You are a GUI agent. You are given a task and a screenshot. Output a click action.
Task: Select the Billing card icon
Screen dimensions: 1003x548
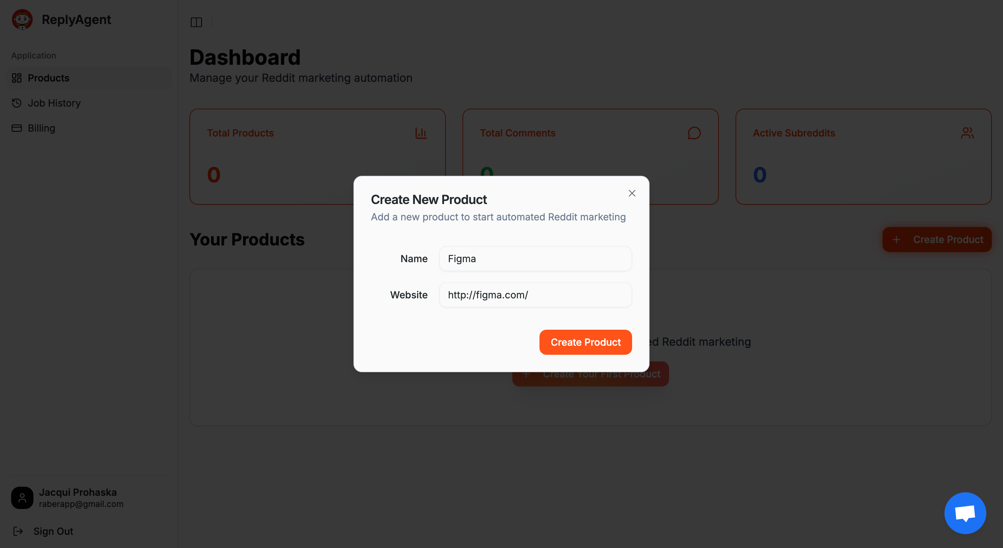click(x=16, y=128)
